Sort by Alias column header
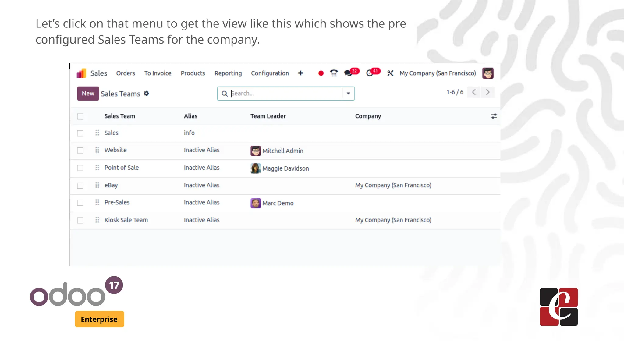The width and height of the screenshot is (624, 351). [191, 116]
